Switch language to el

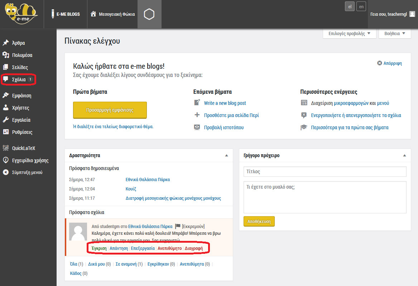350,7
